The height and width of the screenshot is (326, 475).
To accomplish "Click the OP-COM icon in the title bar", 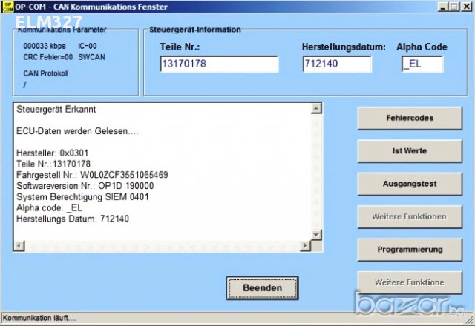I will [7, 6].
